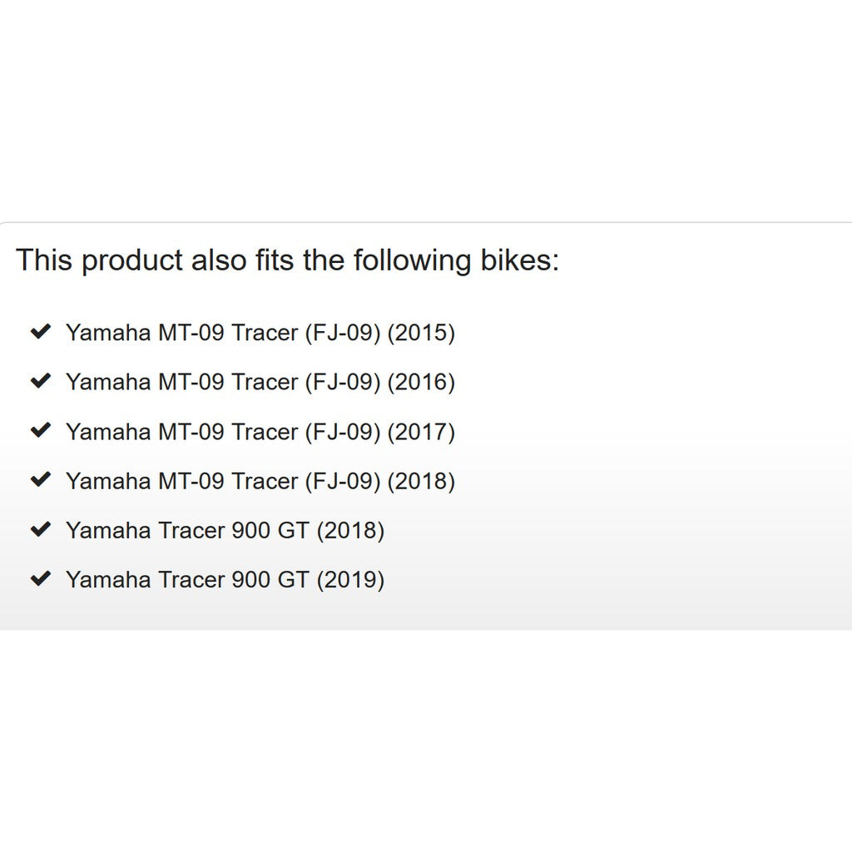
Task: Select the Yamaha MT-09 Tracer (FJ-09) 2017 entry
Action: tap(260, 432)
